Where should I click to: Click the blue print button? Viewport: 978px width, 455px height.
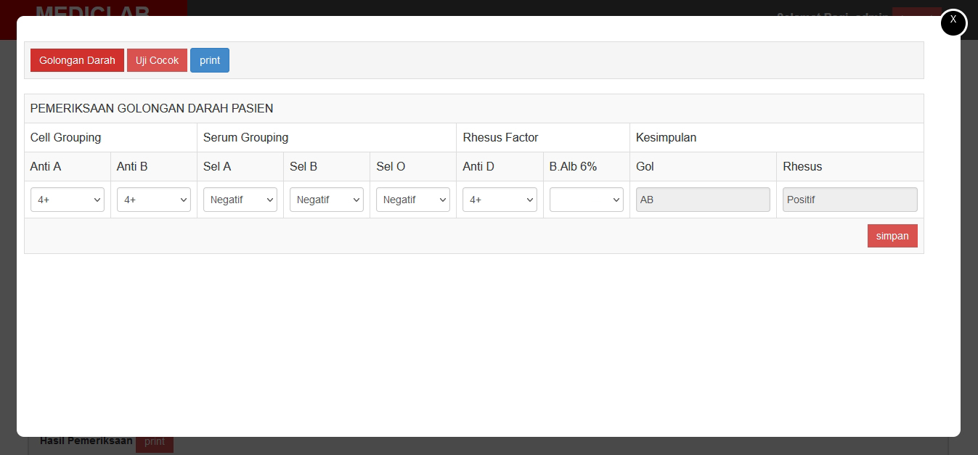tap(210, 60)
